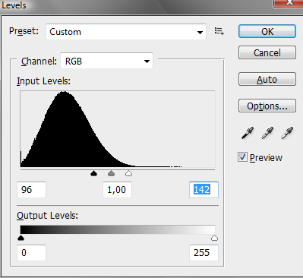Open the Channel dropdown showing RGB
This screenshot has width=303, height=278.
[106, 61]
